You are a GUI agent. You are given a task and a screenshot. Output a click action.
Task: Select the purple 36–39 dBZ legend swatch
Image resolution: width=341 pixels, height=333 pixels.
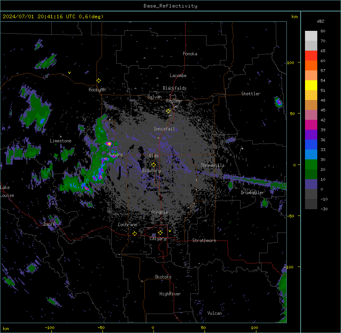[x=311, y=135]
